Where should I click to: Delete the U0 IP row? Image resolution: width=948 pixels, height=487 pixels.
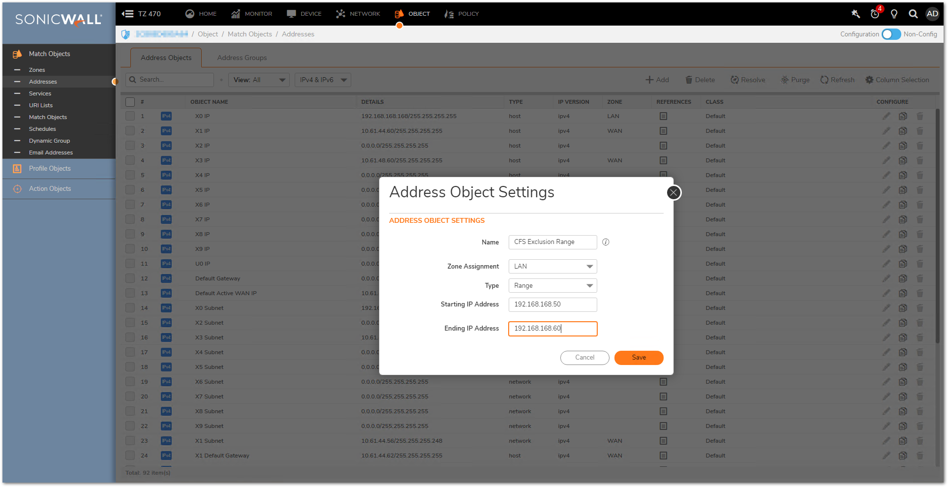tap(919, 264)
